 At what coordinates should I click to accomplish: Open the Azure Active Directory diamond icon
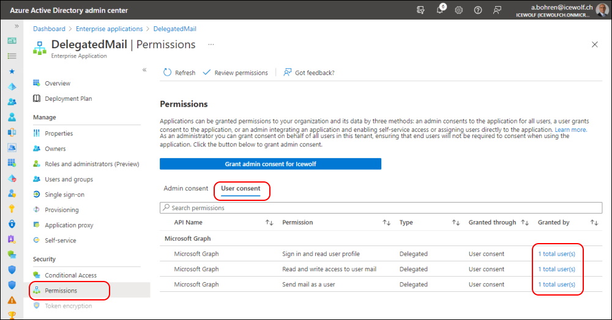[x=12, y=87]
